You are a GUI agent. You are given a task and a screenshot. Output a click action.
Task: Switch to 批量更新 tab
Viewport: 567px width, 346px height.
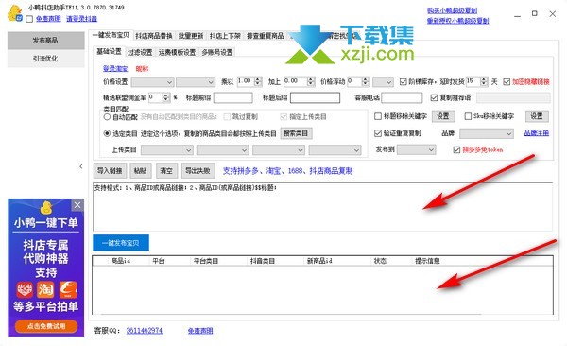191,36
